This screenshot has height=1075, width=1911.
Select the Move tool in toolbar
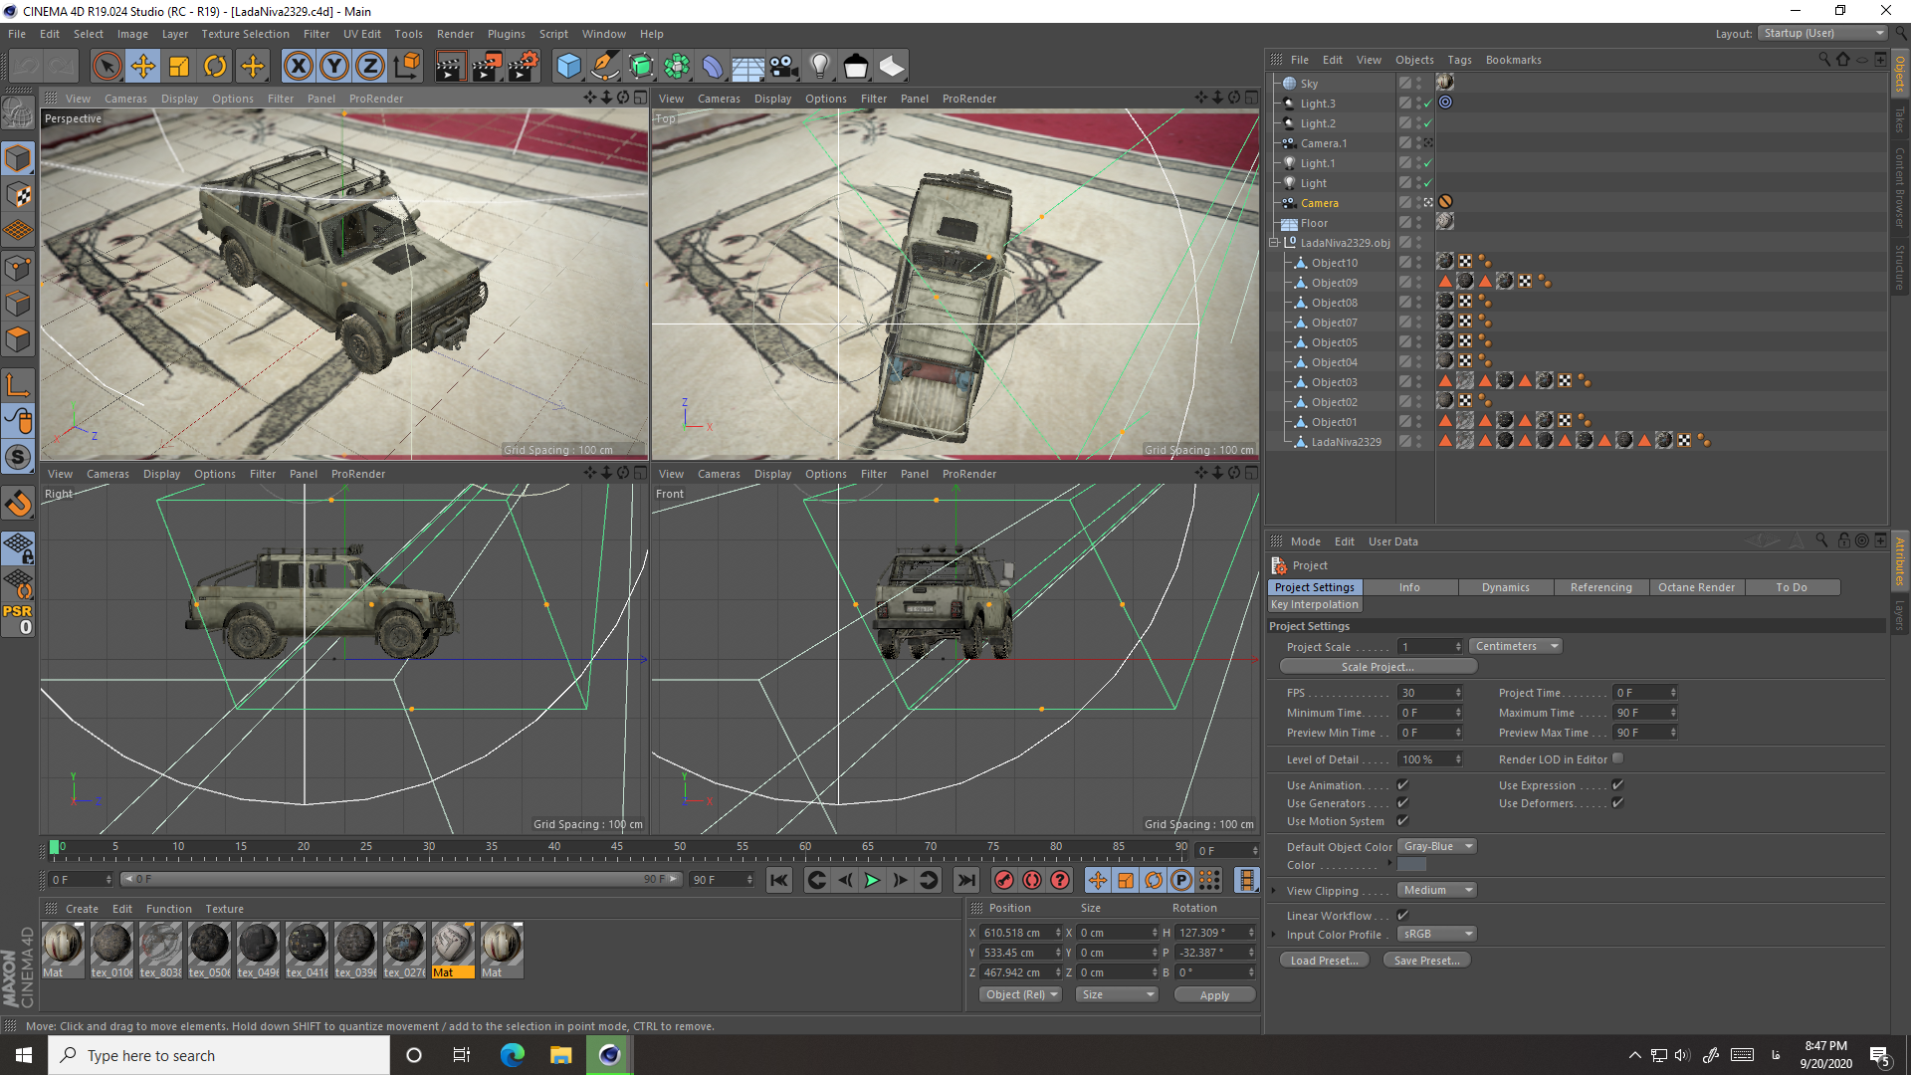(143, 66)
